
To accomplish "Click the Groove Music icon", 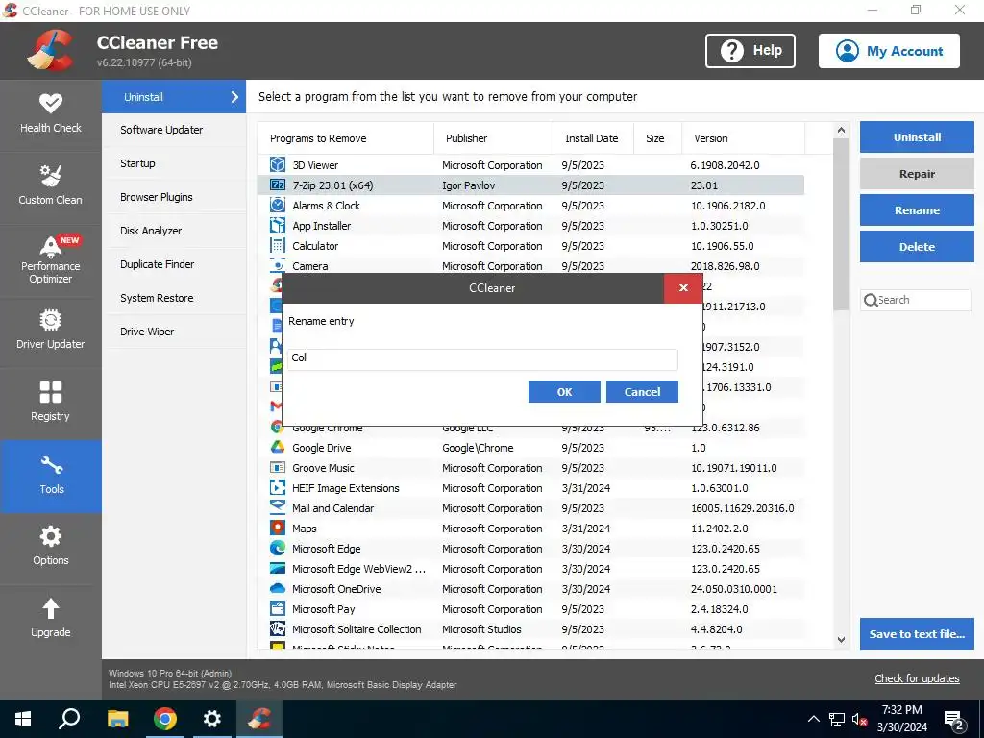I will click(278, 468).
